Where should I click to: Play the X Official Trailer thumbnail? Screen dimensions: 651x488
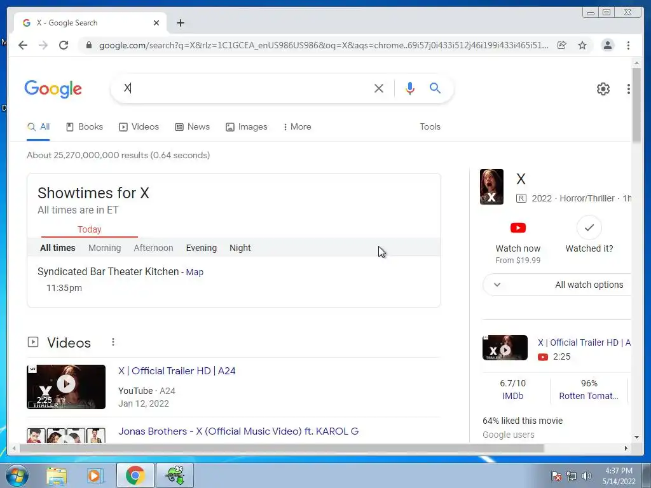tap(66, 387)
